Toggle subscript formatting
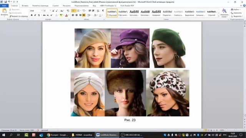Viewport: 246px width, 138px height. [x=48, y=15]
